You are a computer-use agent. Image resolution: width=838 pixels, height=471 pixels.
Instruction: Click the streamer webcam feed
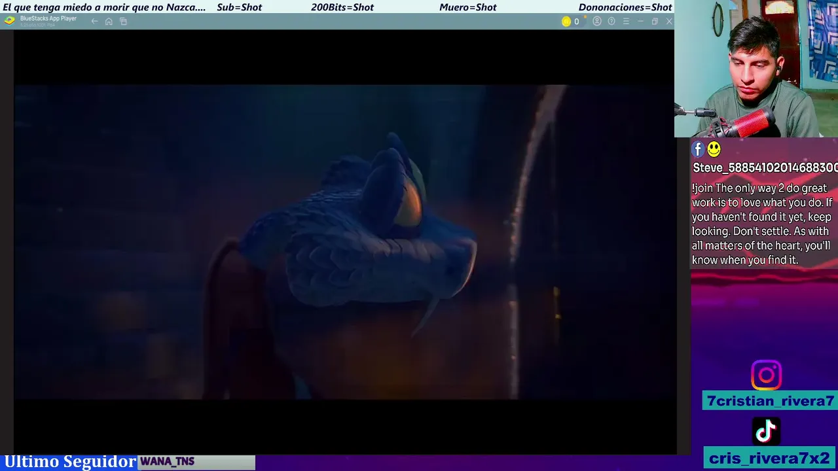[756, 69]
